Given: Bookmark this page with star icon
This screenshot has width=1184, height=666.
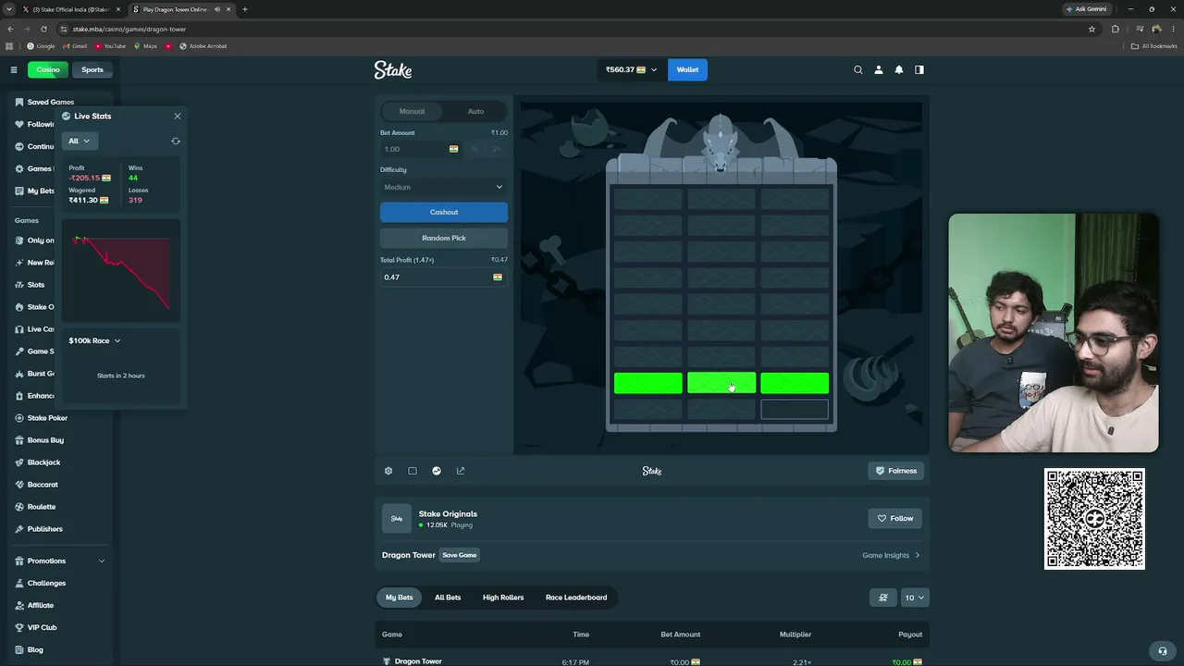Looking at the screenshot, I should (x=1091, y=29).
